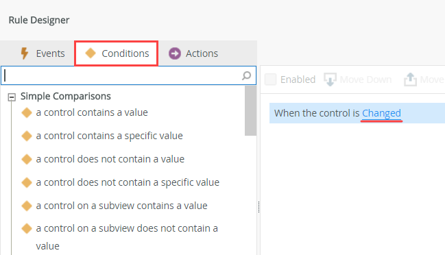Click the Move Up arrow icon

[x=410, y=80]
